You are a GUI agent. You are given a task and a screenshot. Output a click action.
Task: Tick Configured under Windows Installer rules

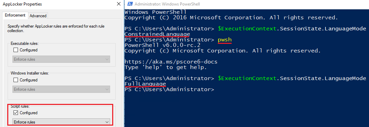[16, 80]
